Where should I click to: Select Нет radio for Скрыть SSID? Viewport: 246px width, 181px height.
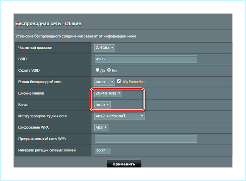(x=109, y=70)
